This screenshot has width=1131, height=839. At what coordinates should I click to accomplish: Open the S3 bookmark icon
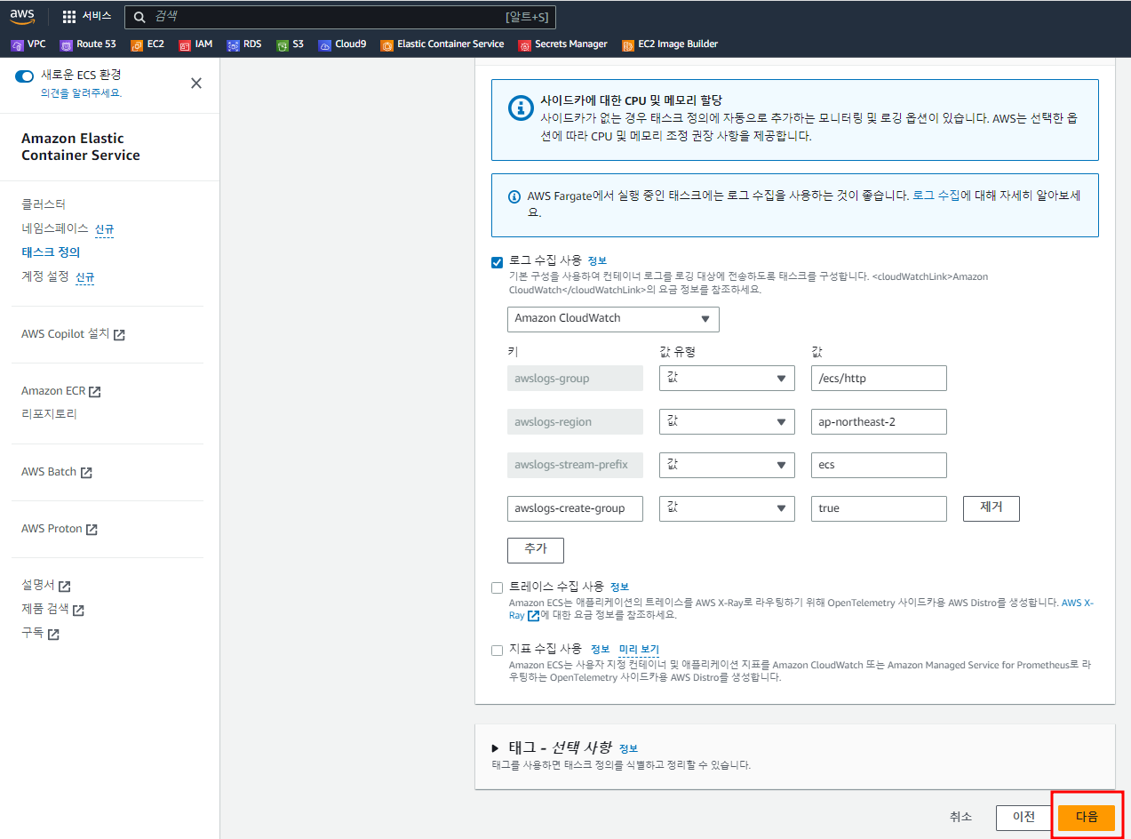pyautogui.click(x=283, y=44)
